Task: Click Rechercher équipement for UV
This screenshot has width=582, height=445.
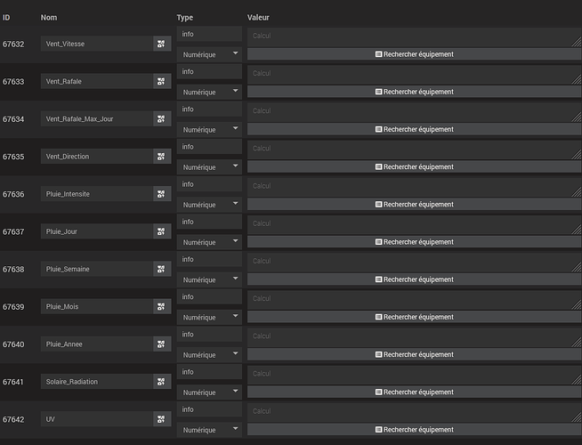Action: (x=414, y=429)
